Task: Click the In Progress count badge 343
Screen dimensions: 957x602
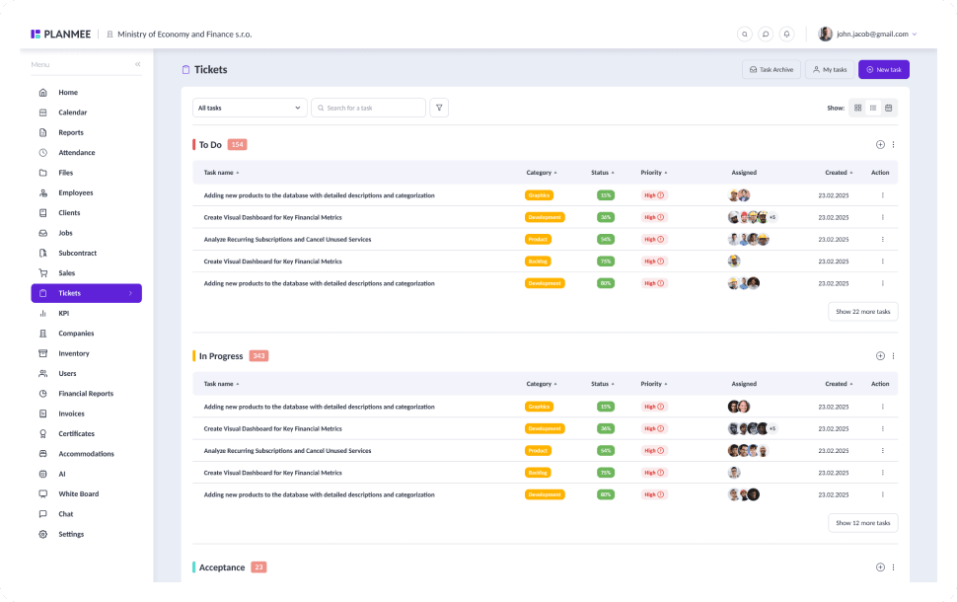Action: coord(258,356)
